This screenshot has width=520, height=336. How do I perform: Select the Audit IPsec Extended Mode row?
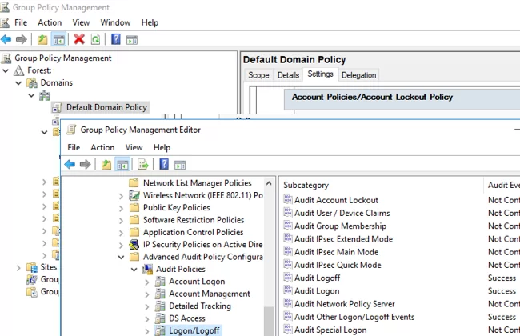343,239
